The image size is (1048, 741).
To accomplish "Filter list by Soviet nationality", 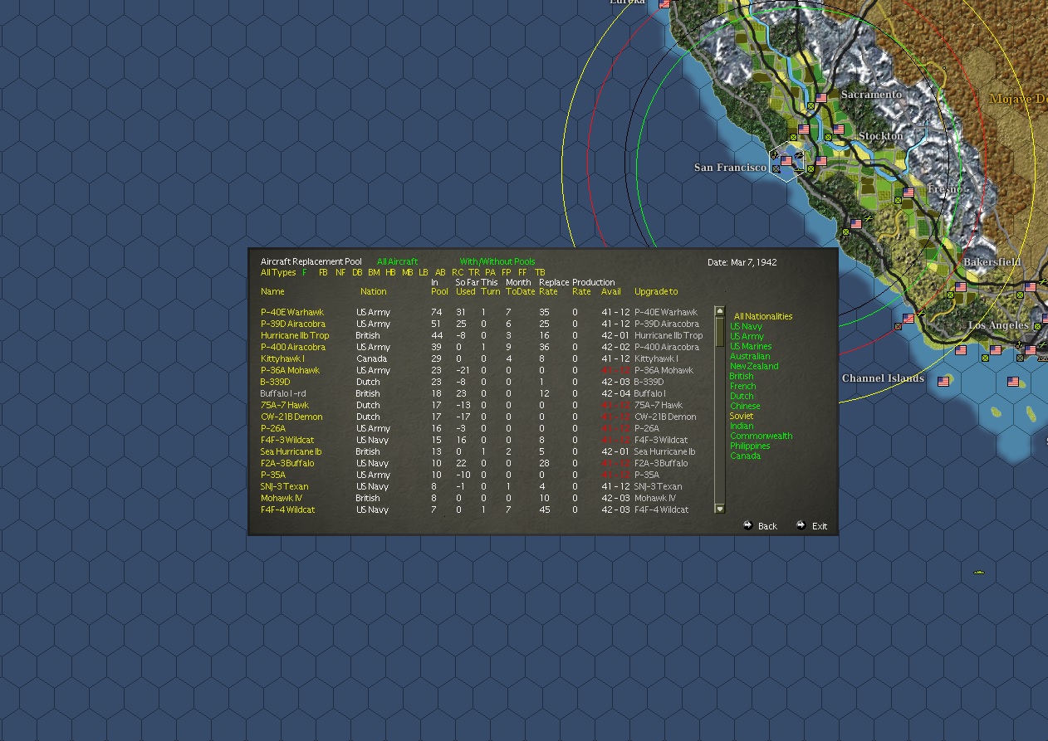I will (742, 416).
